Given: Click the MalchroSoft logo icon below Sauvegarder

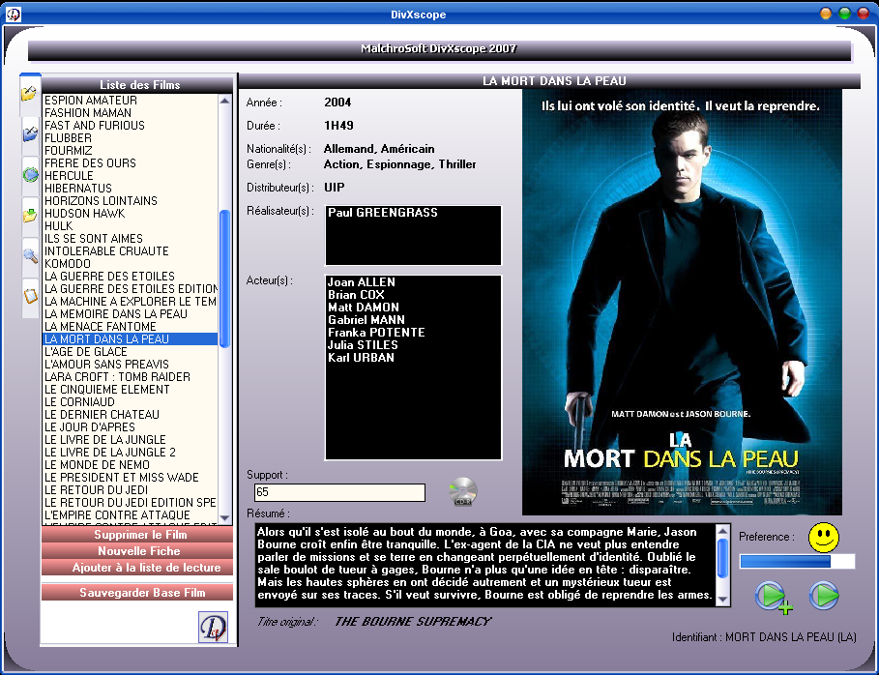Looking at the screenshot, I should click(213, 627).
